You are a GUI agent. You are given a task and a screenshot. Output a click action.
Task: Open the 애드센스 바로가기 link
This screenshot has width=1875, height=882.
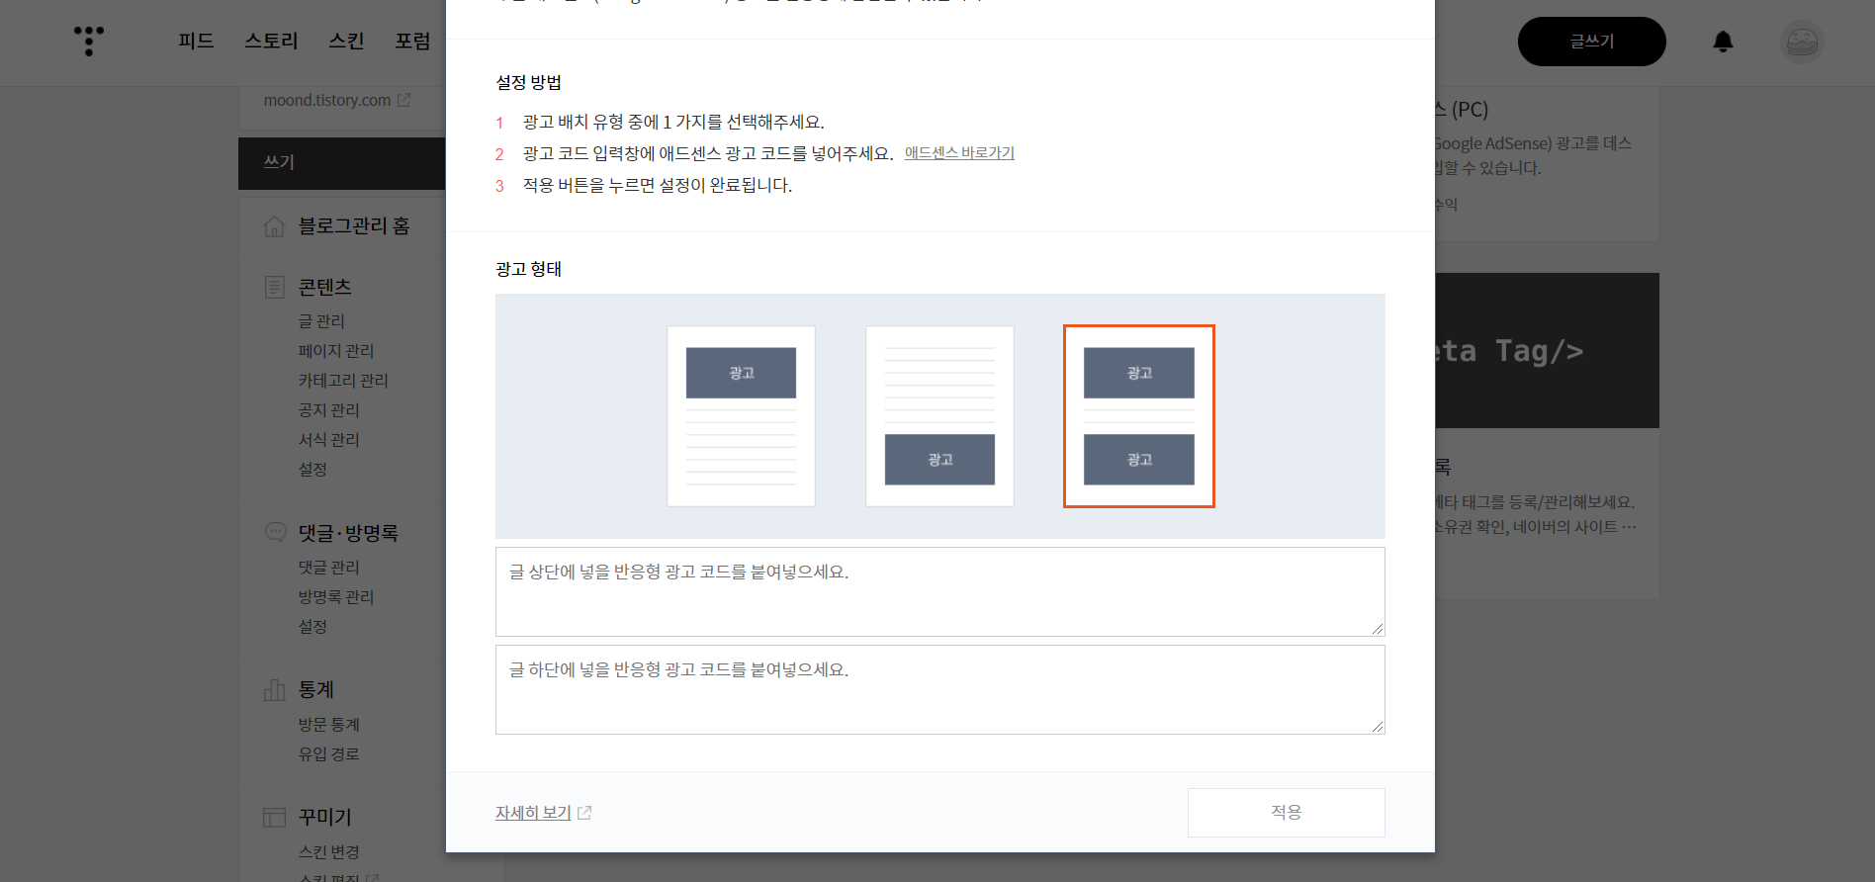coord(959,153)
